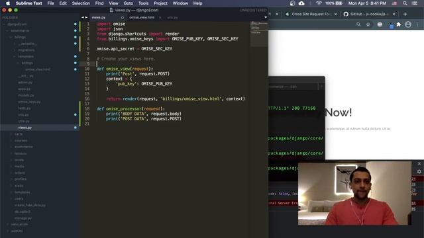
Task: Click the 'billings/omise_view.html' string in code
Action: point(191,99)
